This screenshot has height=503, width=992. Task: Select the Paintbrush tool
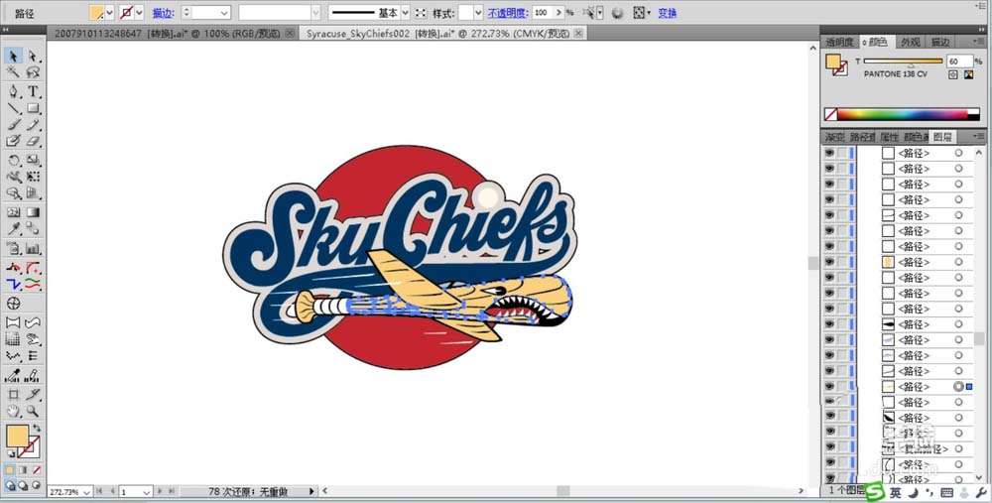(13, 125)
